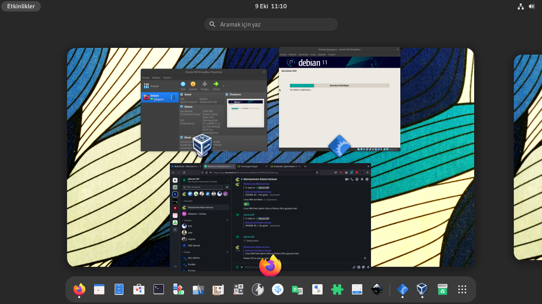Click the Önizleme VM preview thumbnail
This screenshot has width=542, height=304.
click(x=246, y=113)
